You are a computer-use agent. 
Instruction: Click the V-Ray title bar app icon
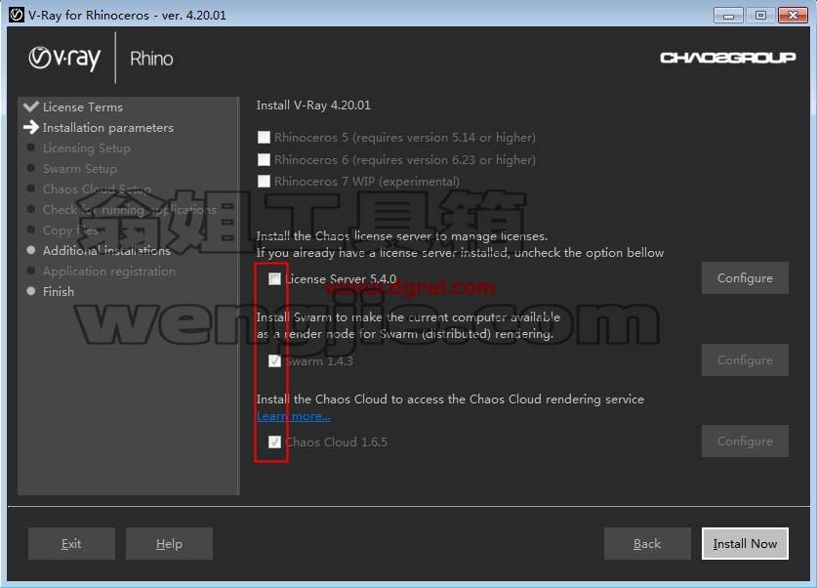coord(17,15)
